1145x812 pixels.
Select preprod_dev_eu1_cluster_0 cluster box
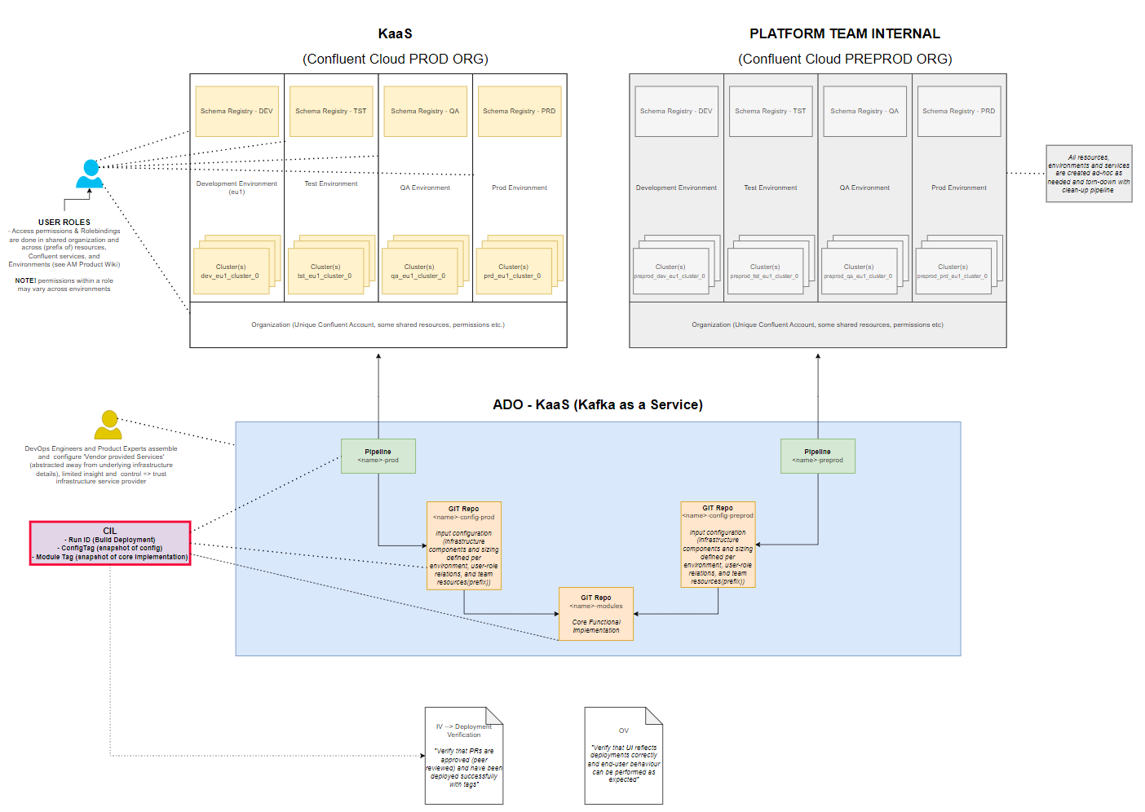pos(670,271)
